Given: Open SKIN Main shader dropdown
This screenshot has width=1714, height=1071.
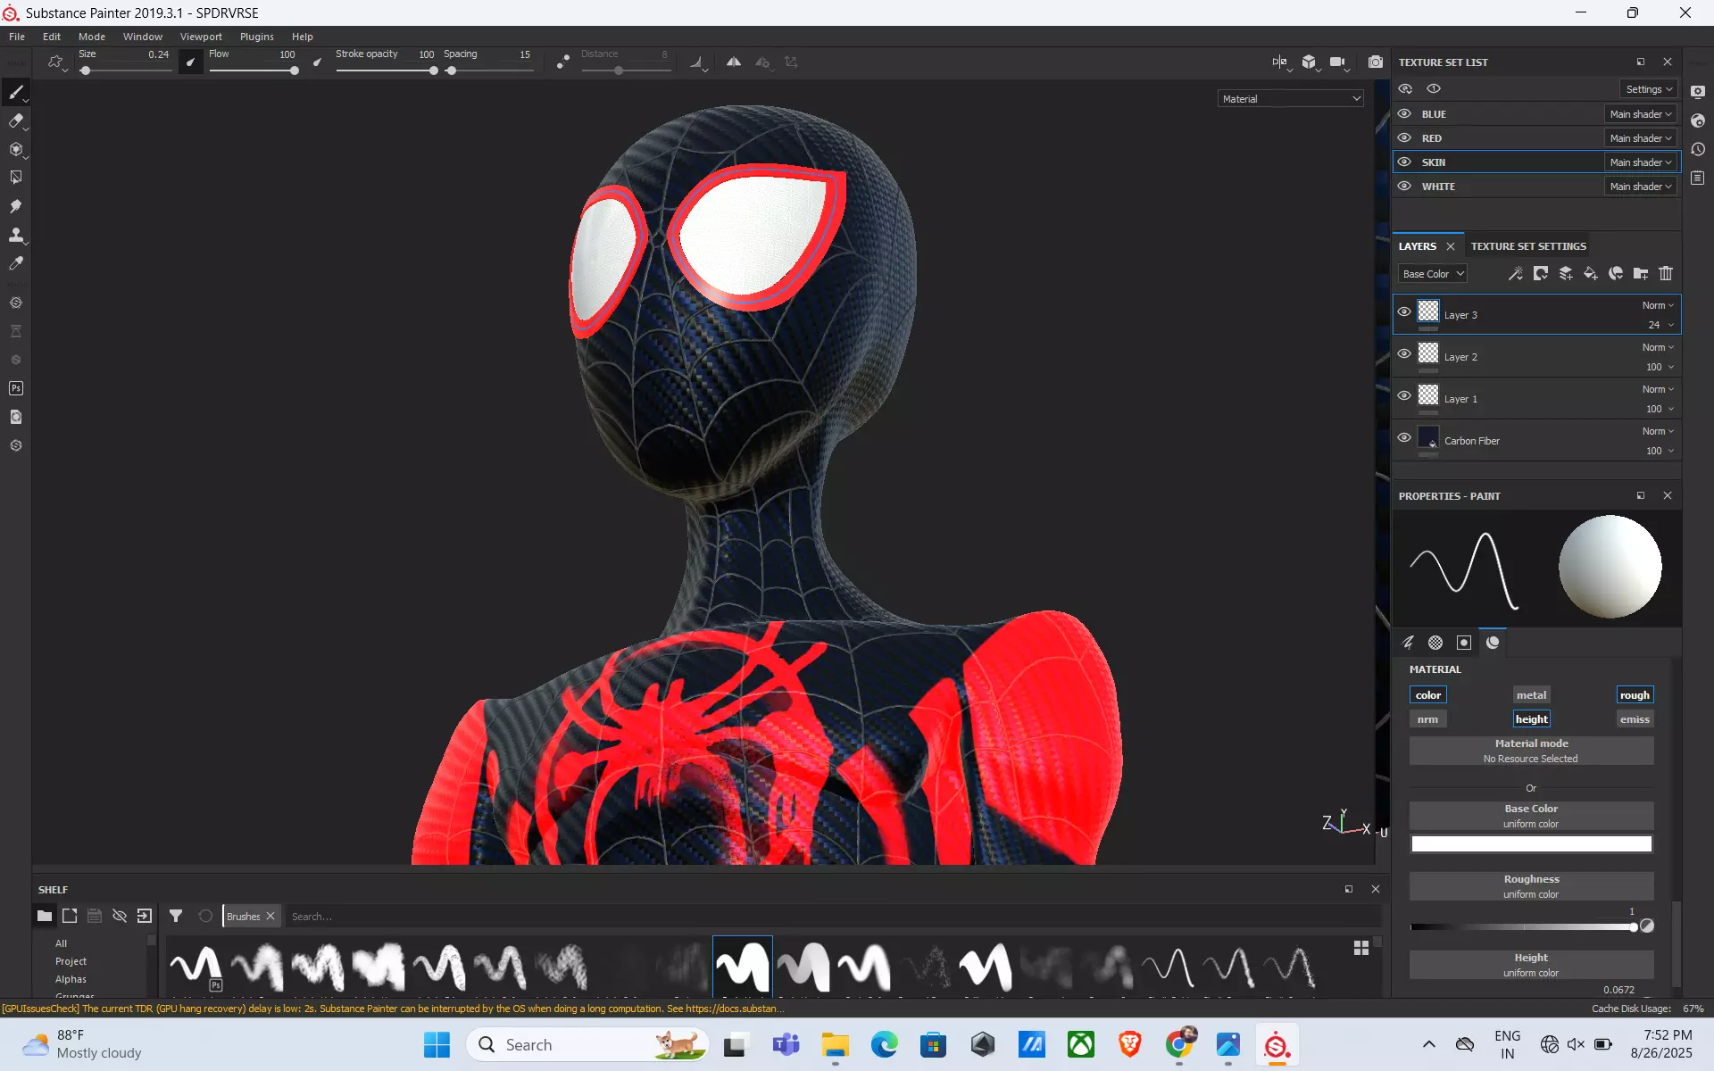Looking at the screenshot, I should (1641, 162).
